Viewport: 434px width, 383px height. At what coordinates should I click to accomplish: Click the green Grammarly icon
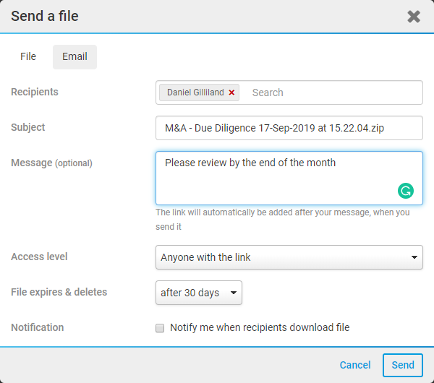406,191
